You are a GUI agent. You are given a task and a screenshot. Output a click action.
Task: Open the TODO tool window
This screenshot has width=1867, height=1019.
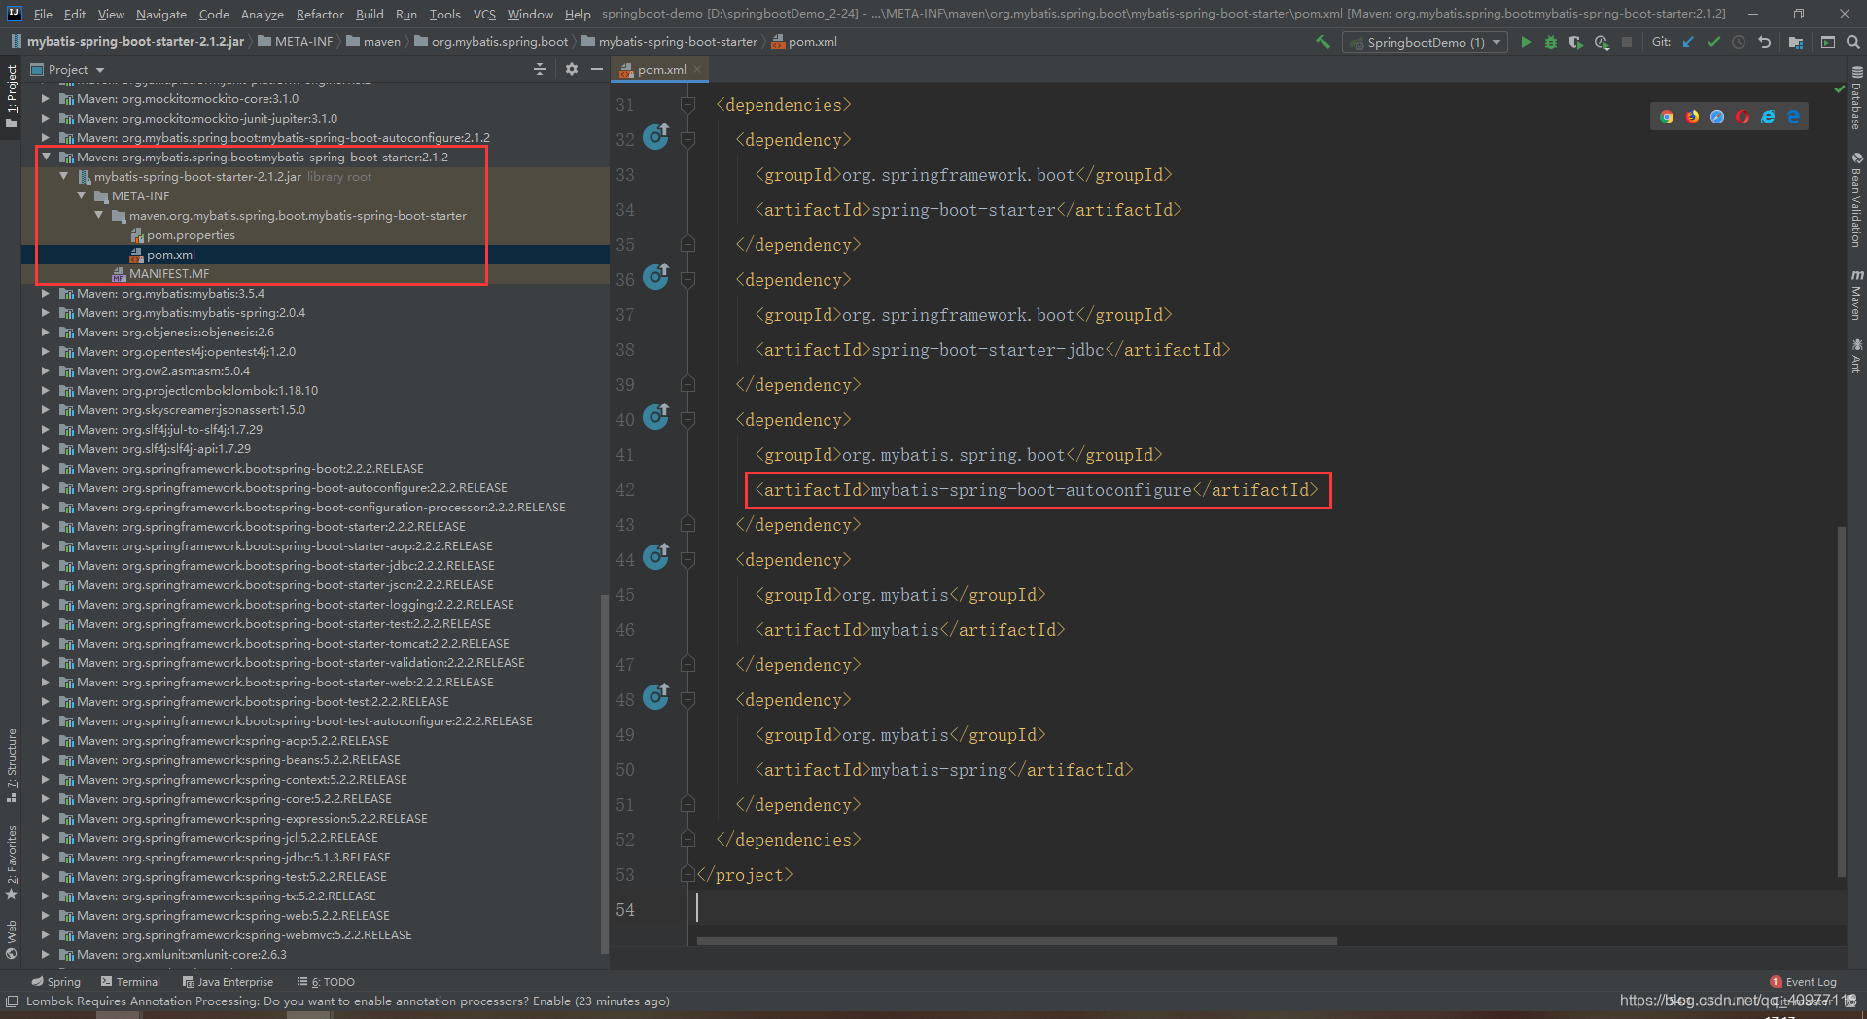(326, 982)
